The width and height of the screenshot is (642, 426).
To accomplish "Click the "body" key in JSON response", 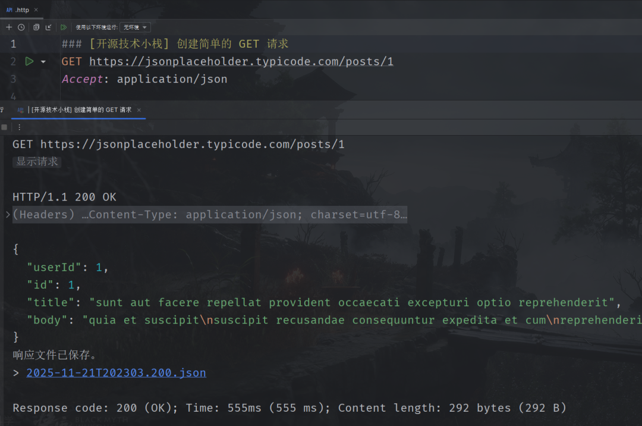I will point(47,320).
